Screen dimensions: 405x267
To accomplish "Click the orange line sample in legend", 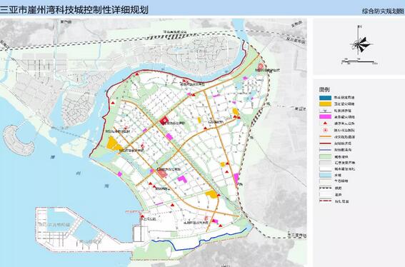I will coord(325,136).
